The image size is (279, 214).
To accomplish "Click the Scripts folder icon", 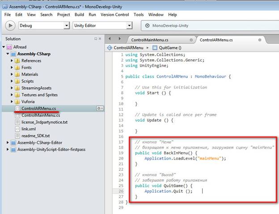I will [x=17, y=81].
